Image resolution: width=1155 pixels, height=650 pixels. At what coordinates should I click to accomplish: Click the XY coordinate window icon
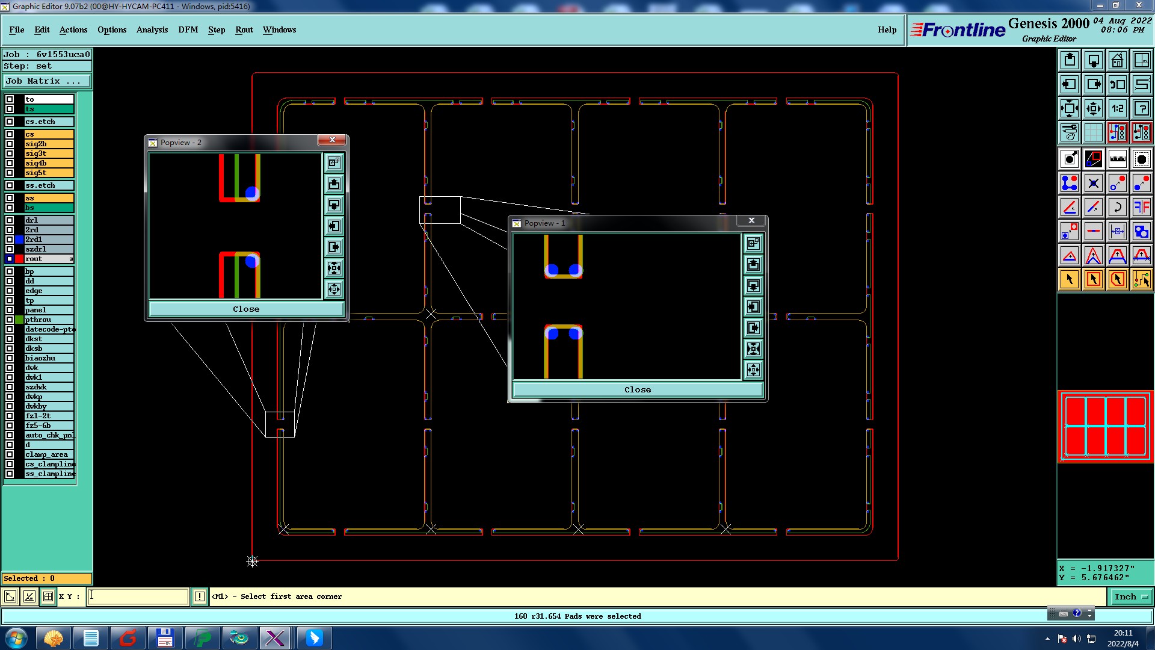click(x=1141, y=60)
